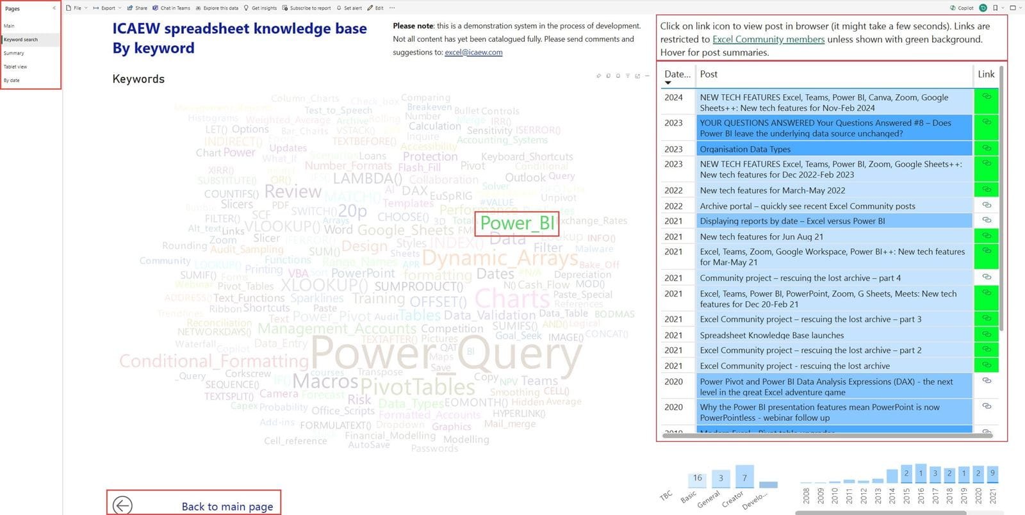Click the Set alert bell icon
The width and height of the screenshot is (1025, 515).
click(339, 8)
